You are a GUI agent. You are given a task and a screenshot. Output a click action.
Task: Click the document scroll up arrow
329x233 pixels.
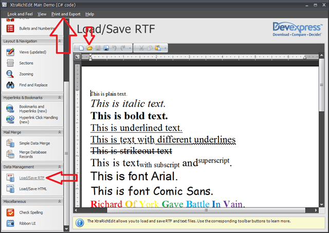tap(321, 55)
